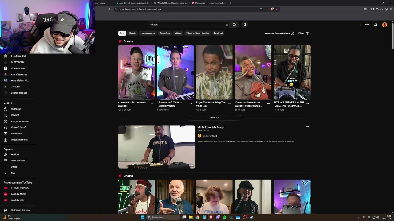
Task: Open a new browser tab
Action: click(230, 3)
